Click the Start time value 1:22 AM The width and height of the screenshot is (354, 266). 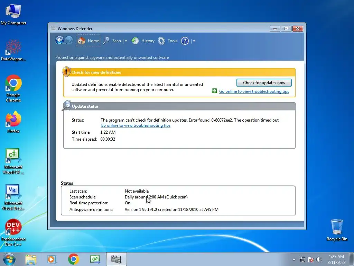coord(108,132)
